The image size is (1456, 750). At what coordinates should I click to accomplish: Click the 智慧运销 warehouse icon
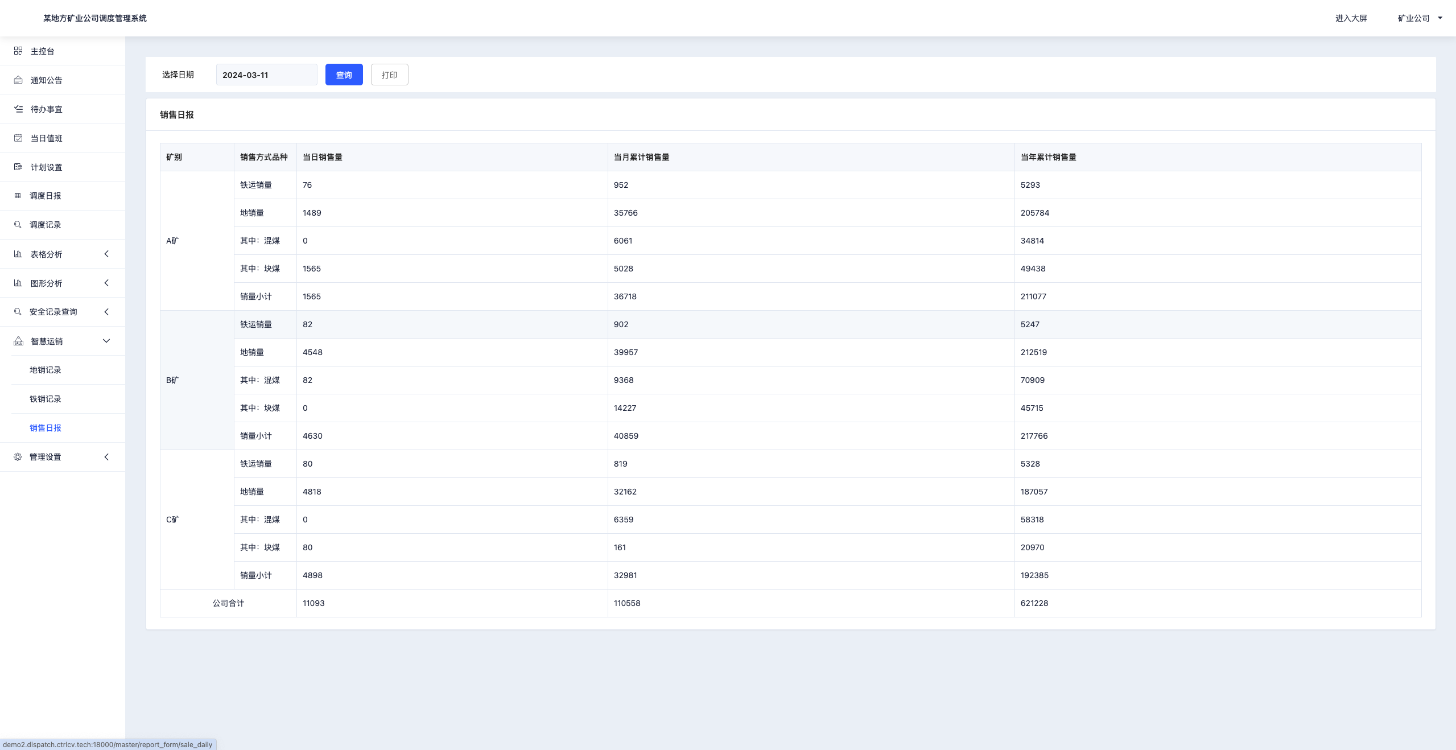pos(18,341)
